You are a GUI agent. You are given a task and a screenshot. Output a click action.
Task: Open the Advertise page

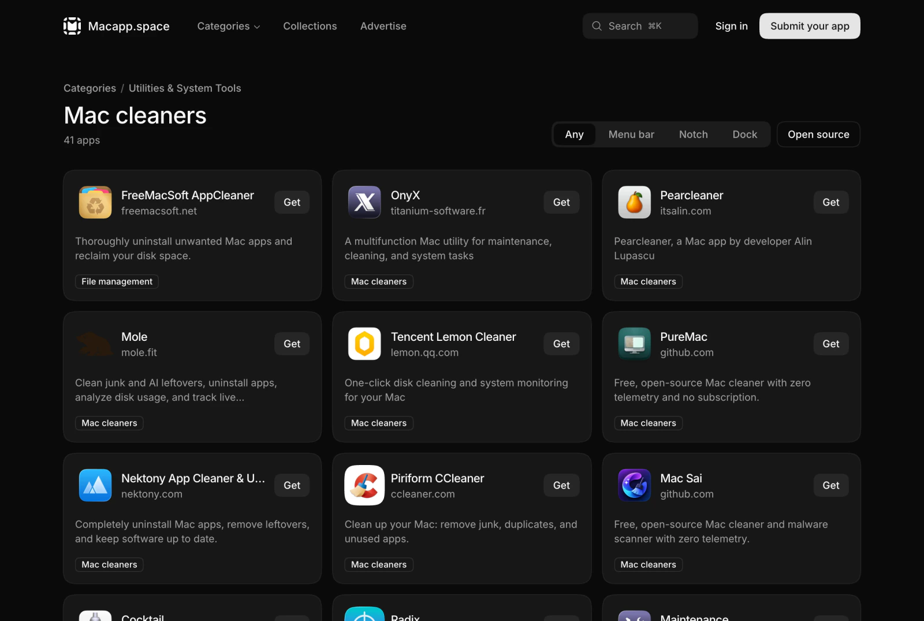pyautogui.click(x=383, y=26)
